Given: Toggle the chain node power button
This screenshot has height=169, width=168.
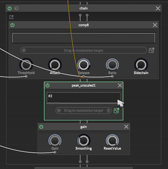Looking at the screenshot, I should [x=10, y=8].
